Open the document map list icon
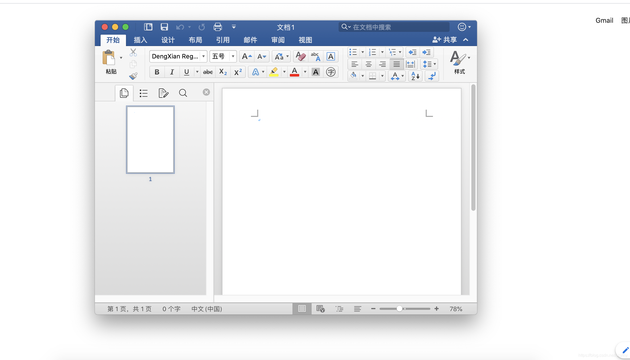 143,93
